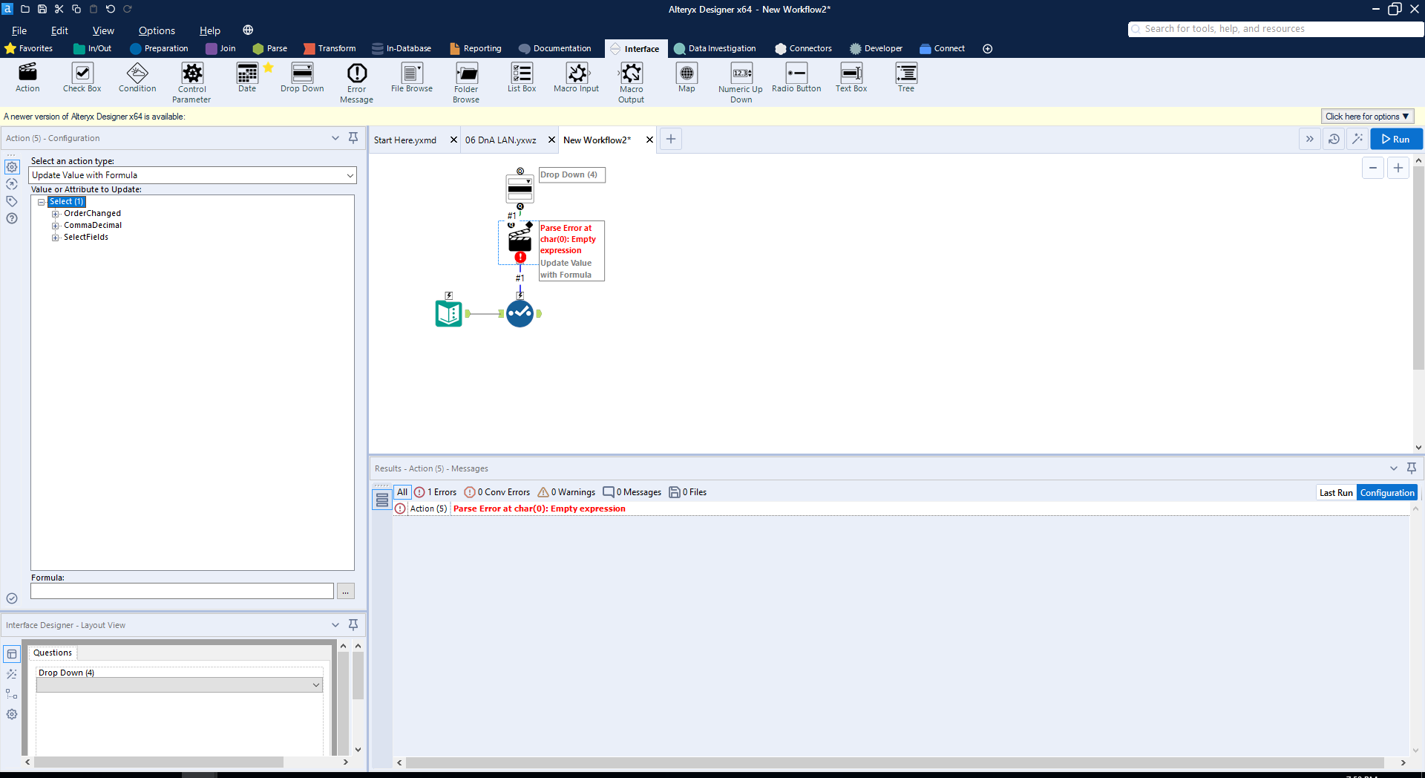Select the Macro Output tool
This screenshot has height=778, width=1425.
click(x=630, y=79)
